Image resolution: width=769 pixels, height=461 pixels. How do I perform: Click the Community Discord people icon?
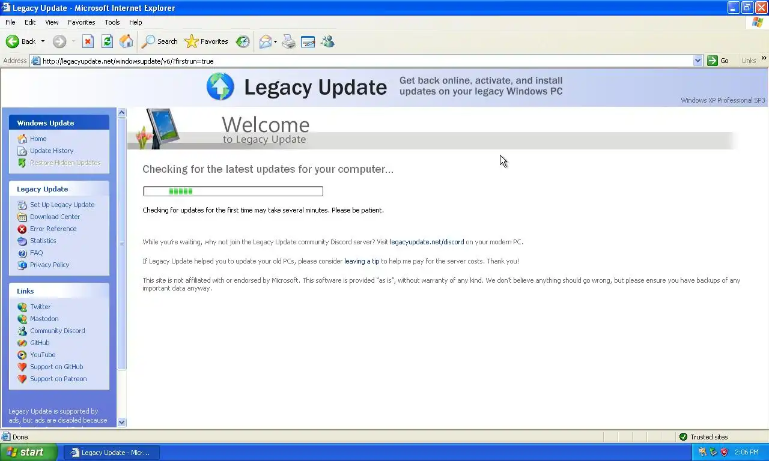22,331
